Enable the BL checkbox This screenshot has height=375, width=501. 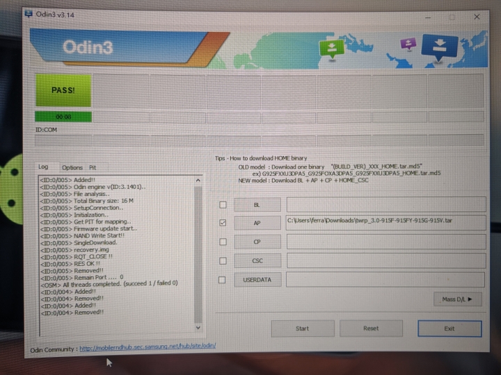(223, 205)
